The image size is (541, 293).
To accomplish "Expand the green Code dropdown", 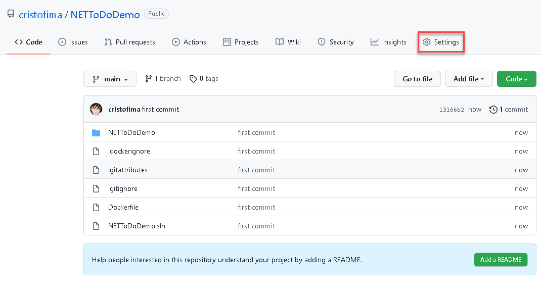I will pos(516,79).
